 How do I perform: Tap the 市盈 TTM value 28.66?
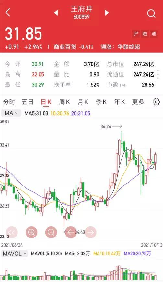(148, 84)
